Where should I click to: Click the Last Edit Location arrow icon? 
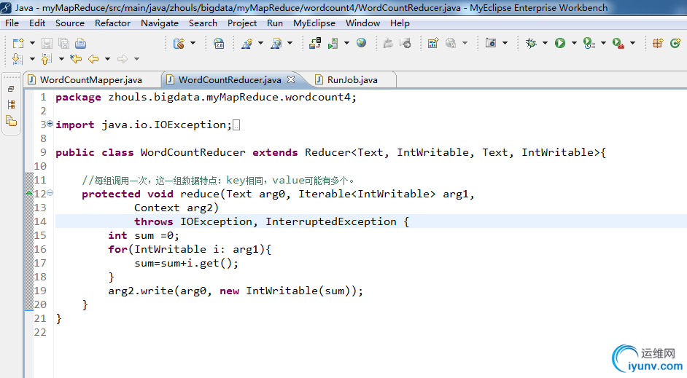click(x=76, y=58)
